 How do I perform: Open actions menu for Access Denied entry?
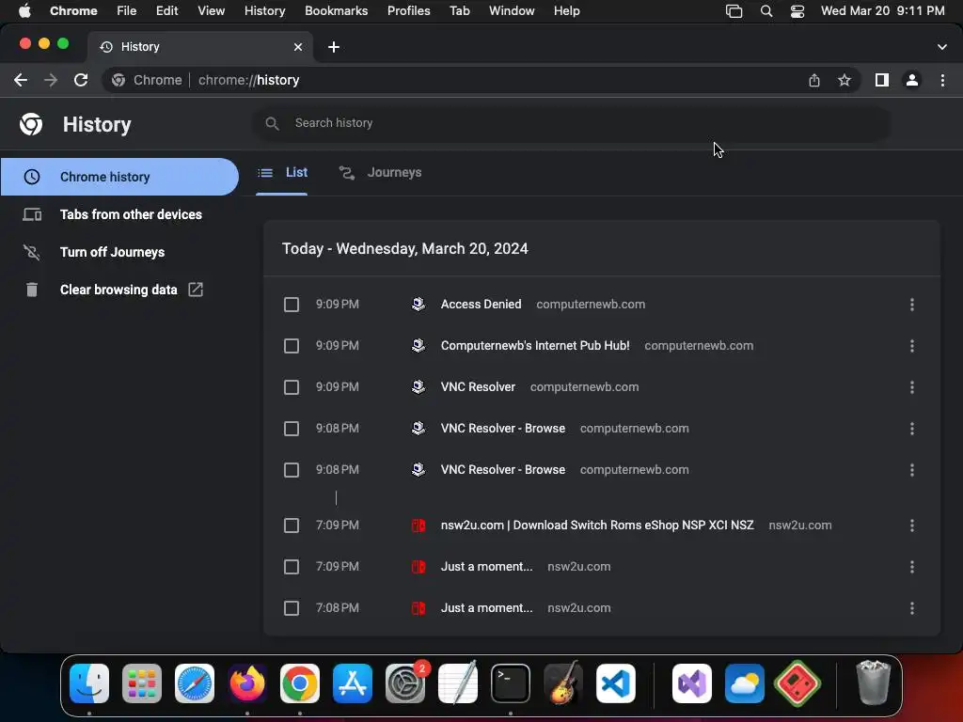911,305
